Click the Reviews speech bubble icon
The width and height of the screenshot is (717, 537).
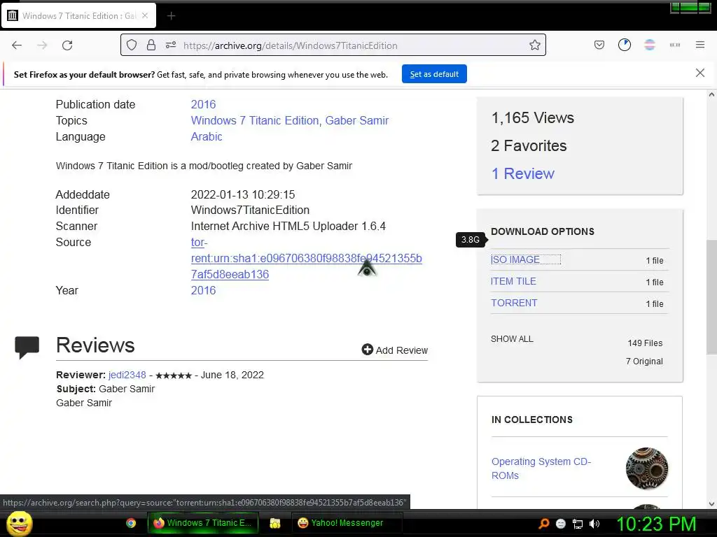click(x=27, y=347)
